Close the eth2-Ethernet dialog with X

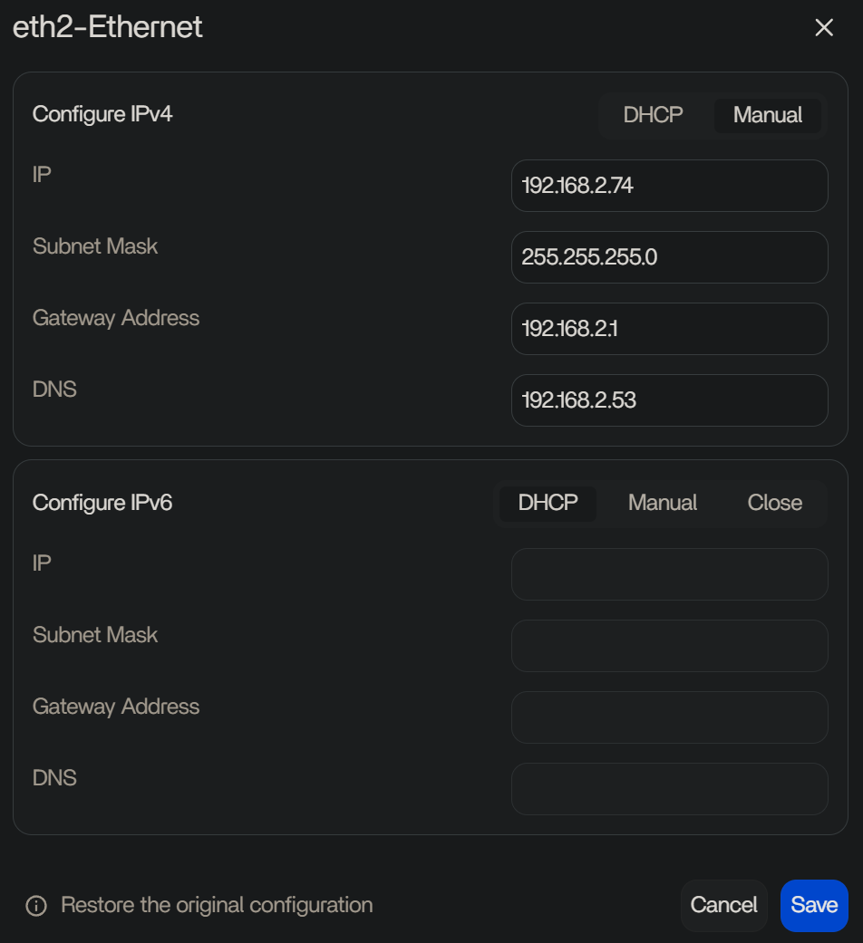click(x=824, y=28)
